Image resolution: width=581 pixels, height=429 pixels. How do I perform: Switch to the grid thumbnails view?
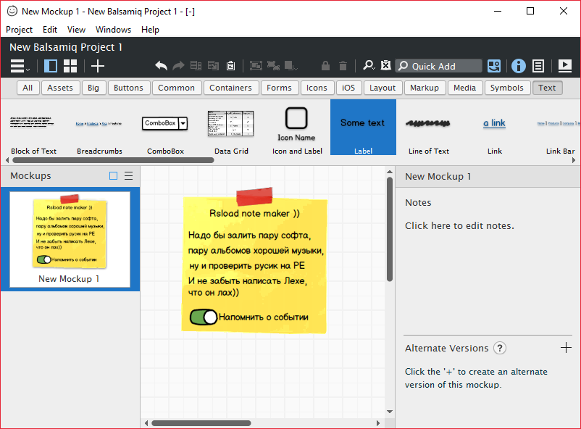(x=70, y=66)
